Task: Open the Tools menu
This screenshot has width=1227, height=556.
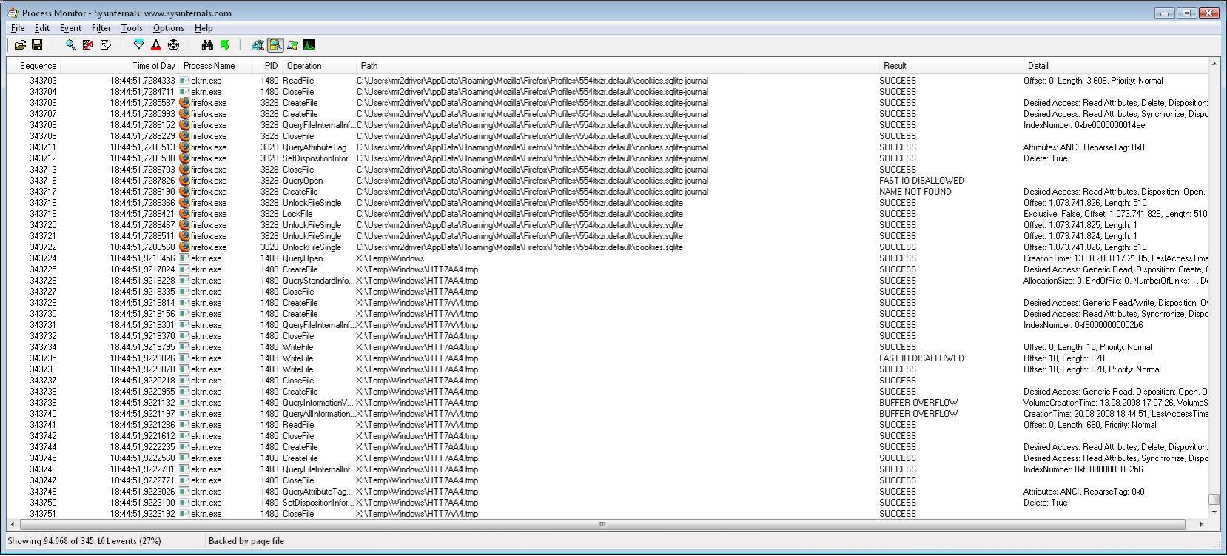Action: tap(132, 28)
